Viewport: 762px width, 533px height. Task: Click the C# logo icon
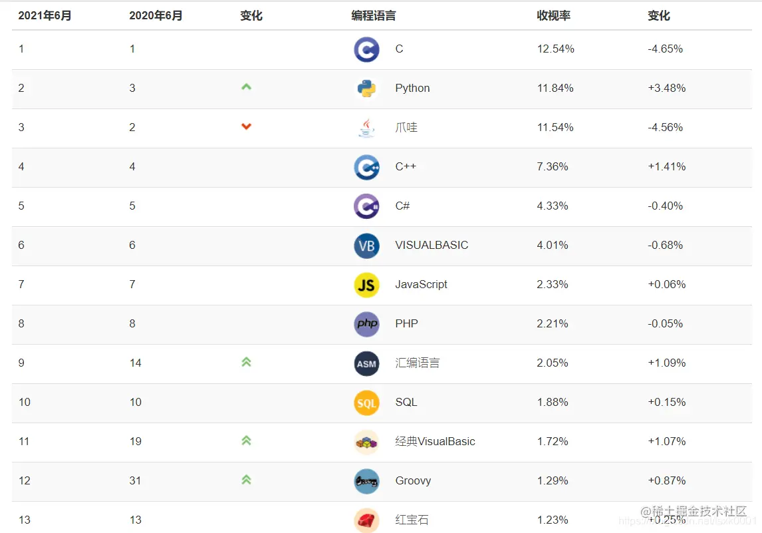click(x=366, y=207)
